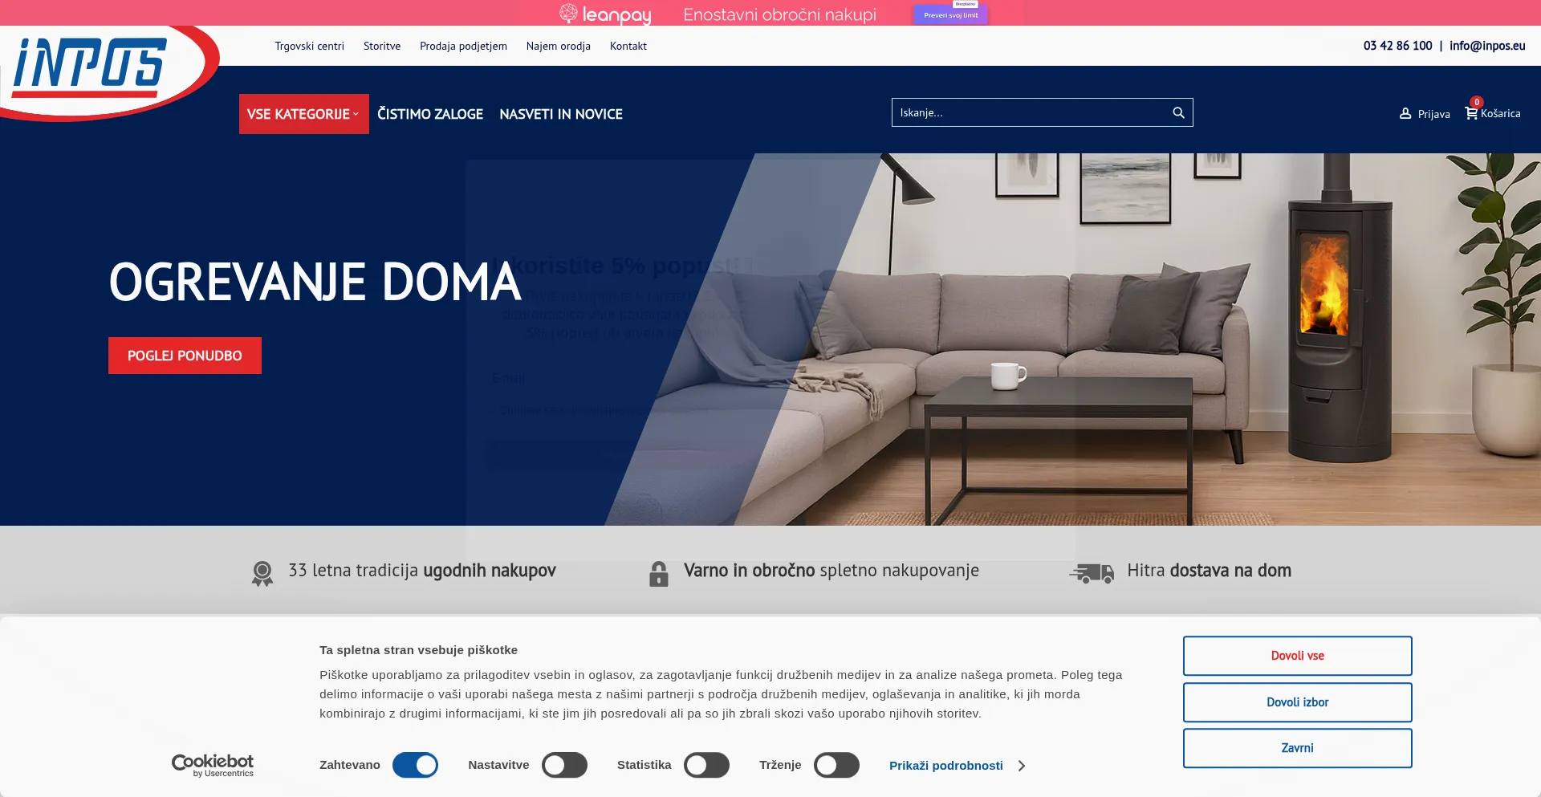1541x797 pixels.
Task: Enable the Nastavitve cookie toggle
Action: click(x=564, y=765)
